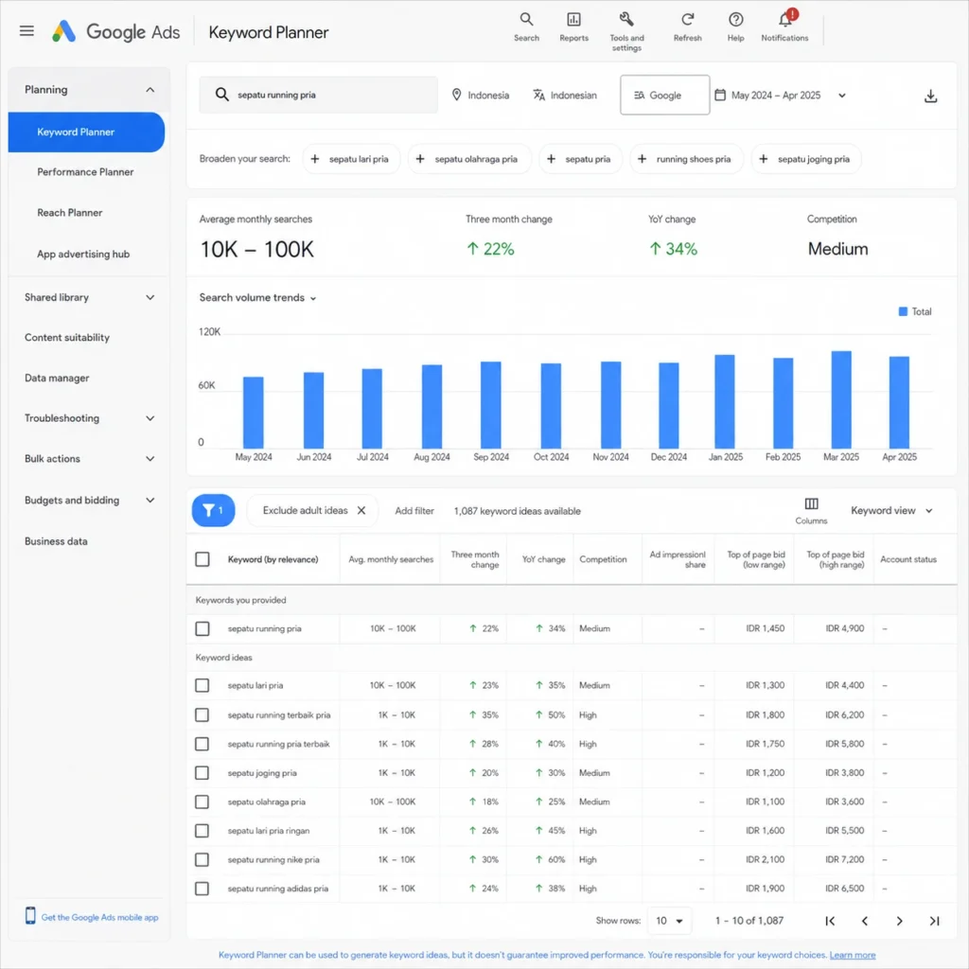
Task: Check the 'sepatu running adidas pria' checkbox
Action: pos(203,889)
